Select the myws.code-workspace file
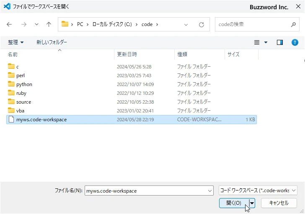Image resolution: width=305 pixels, height=214 pixels. [41, 120]
